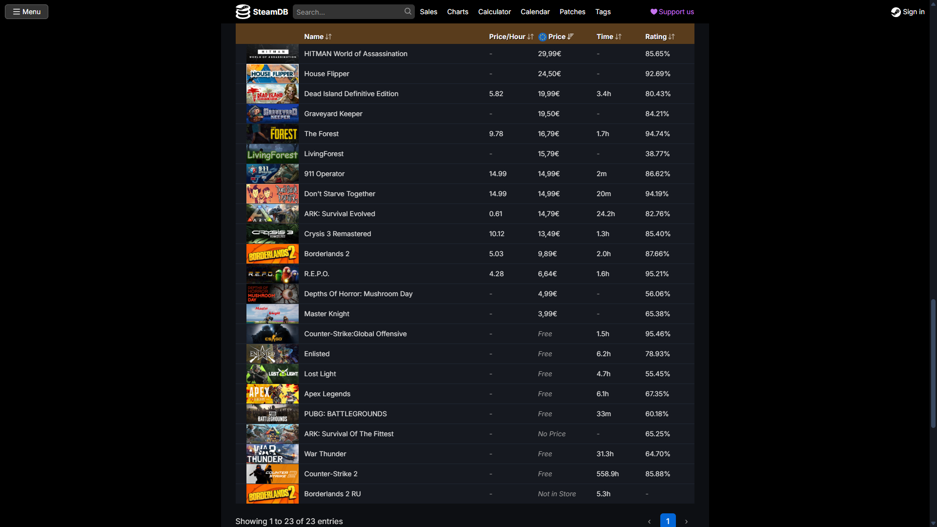The height and width of the screenshot is (527, 937).
Task: Open the Calculator menu item
Action: (x=494, y=12)
